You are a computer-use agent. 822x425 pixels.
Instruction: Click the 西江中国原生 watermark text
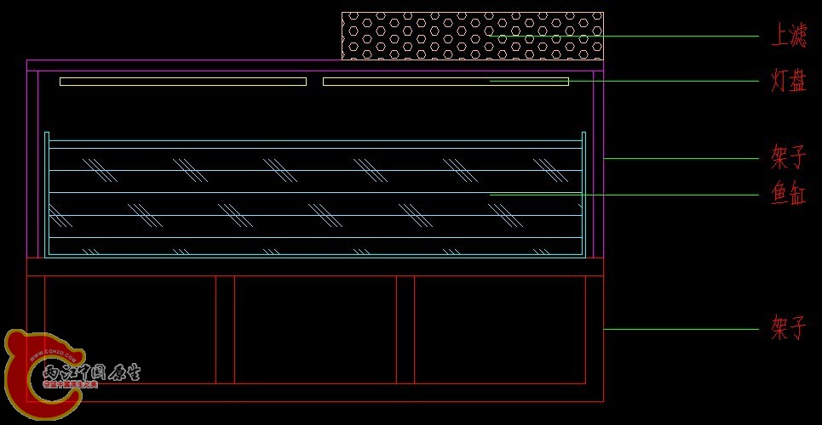coord(92,372)
